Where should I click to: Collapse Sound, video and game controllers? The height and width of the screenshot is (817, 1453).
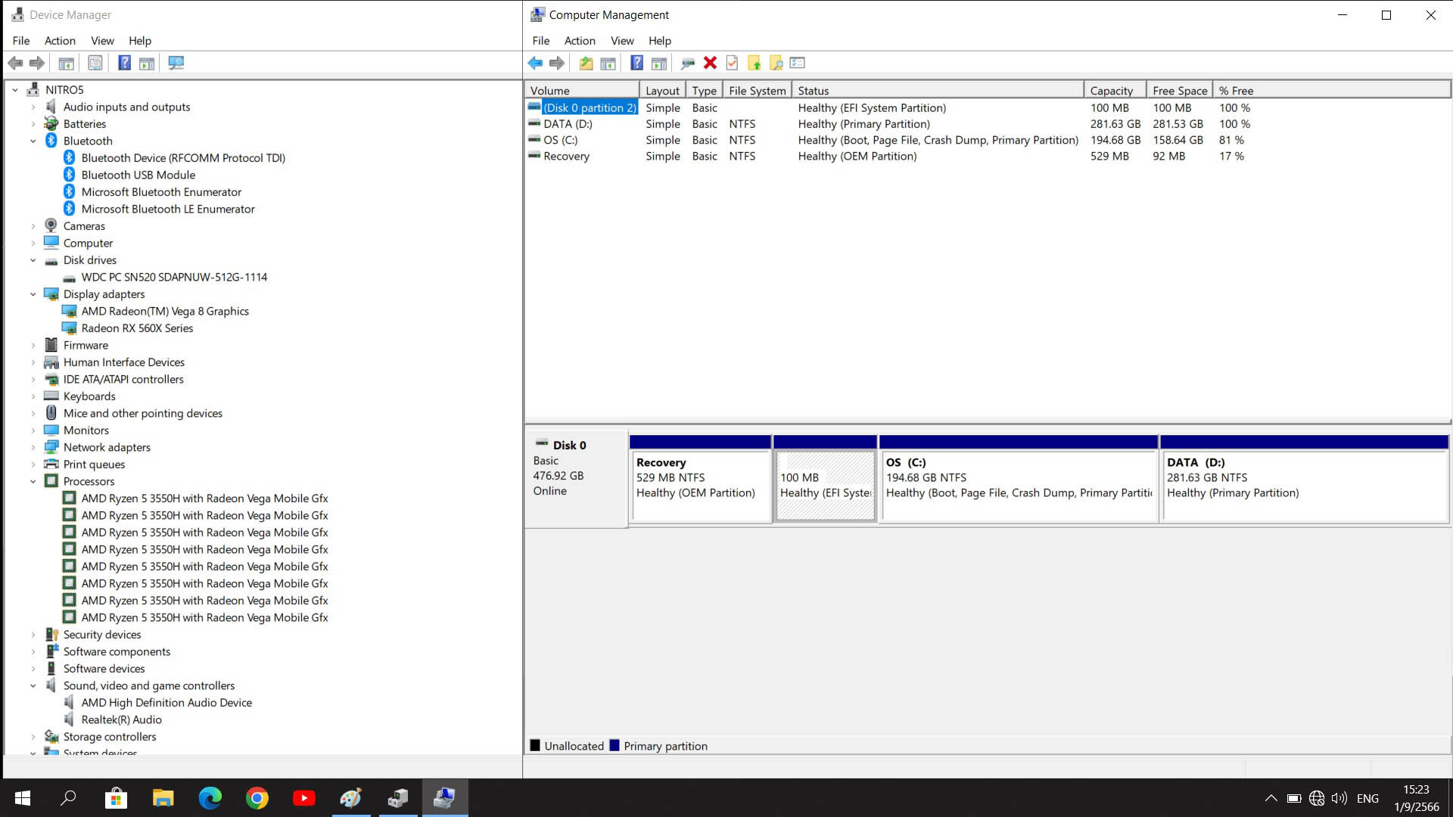point(33,685)
